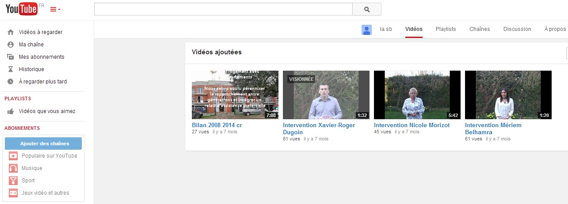Switch to the Discussion tab
The width and height of the screenshot is (568, 204).
click(517, 29)
